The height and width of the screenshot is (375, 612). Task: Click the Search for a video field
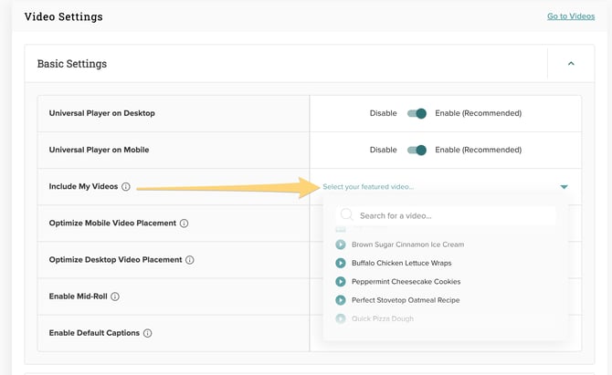[452, 216]
